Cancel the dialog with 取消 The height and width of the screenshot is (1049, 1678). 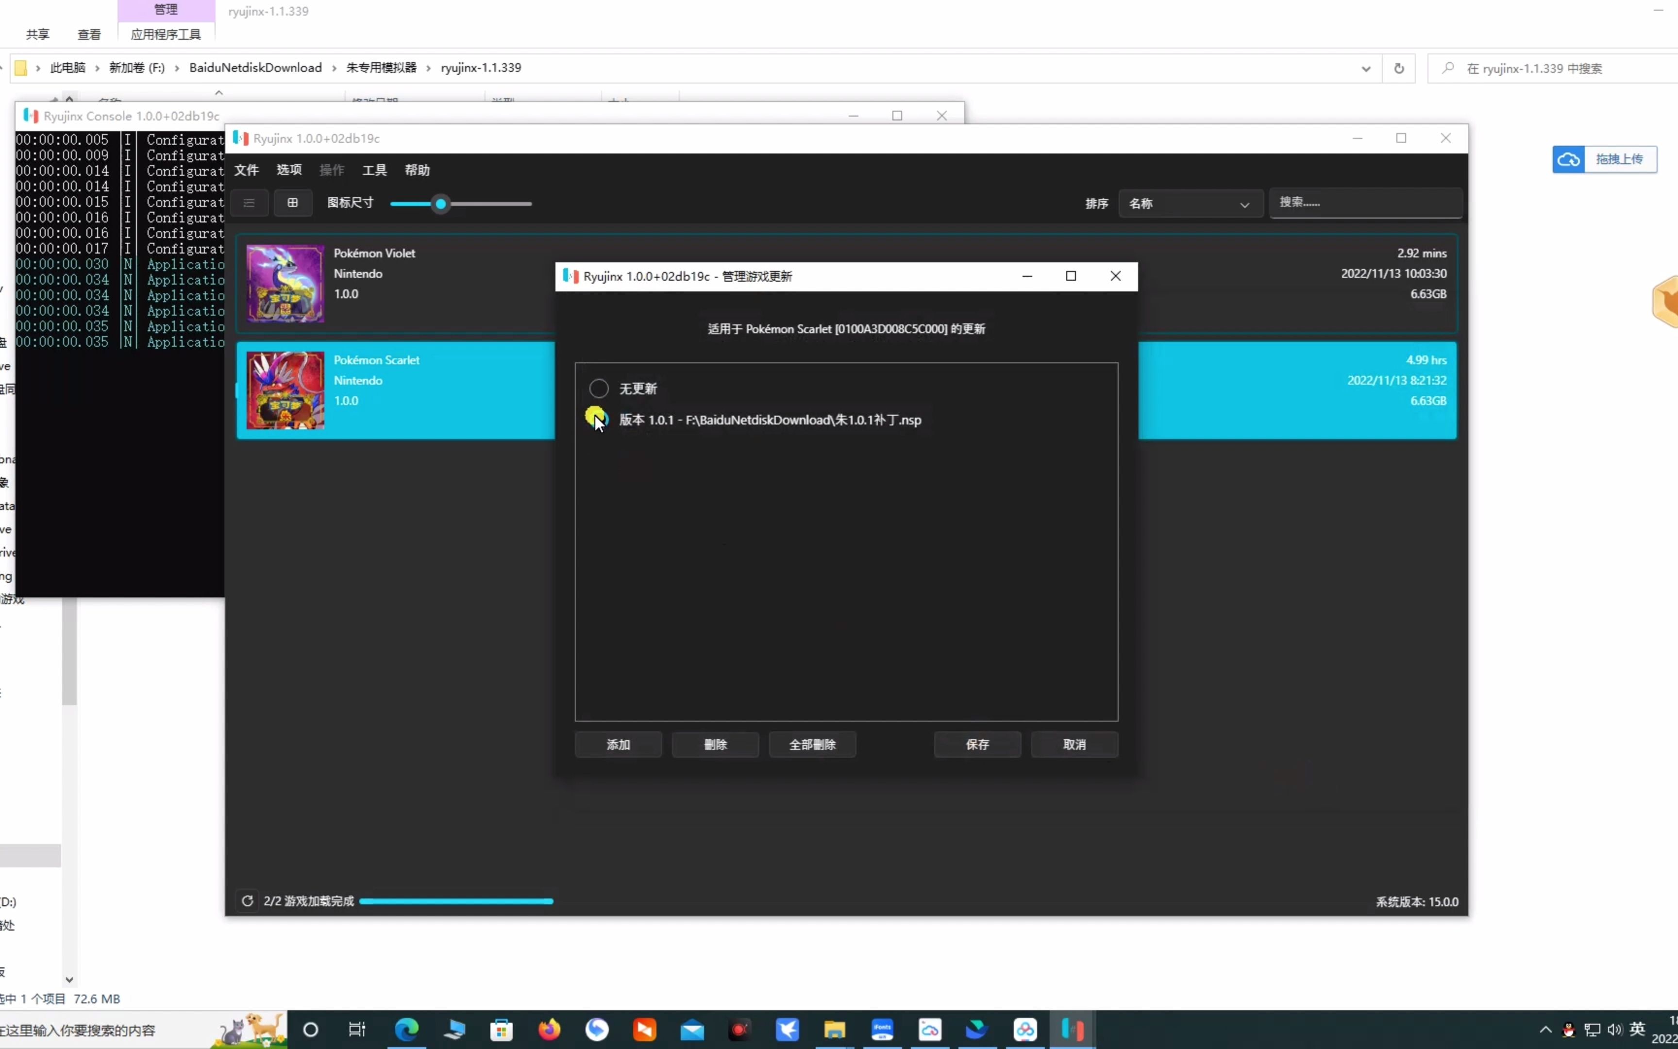(1074, 744)
